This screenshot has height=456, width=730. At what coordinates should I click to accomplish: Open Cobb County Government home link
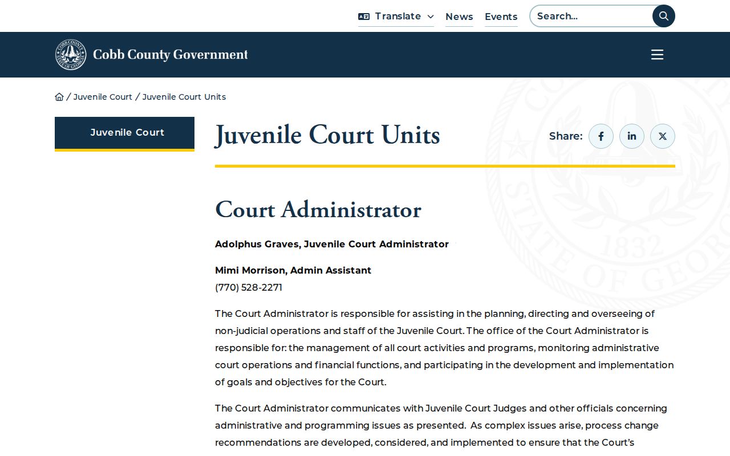pyautogui.click(x=171, y=55)
